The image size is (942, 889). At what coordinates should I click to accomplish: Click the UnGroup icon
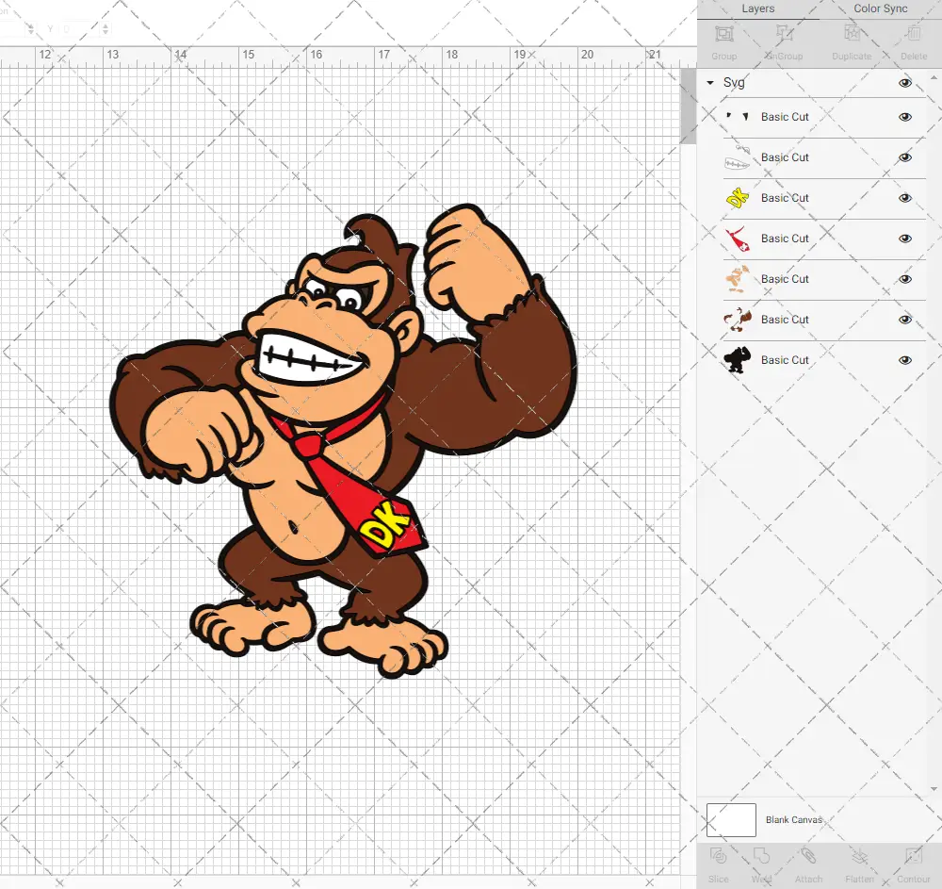[x=784, y=34]
